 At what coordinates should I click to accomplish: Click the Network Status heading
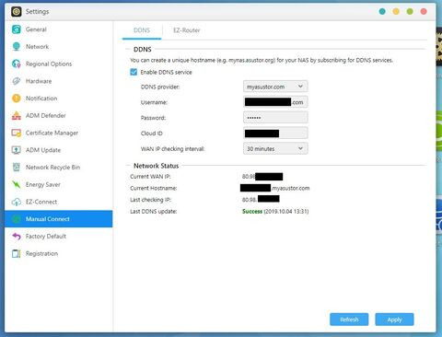point(156,166)
